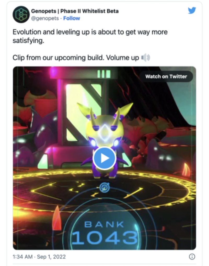
Task: Click the tweet text about evolution
Action: [x=90, y=36]
